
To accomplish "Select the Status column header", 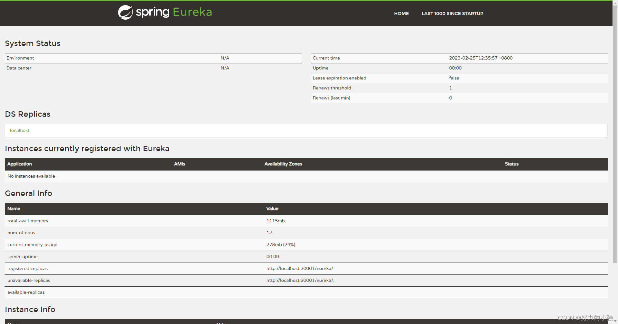I will pos(511,164).
